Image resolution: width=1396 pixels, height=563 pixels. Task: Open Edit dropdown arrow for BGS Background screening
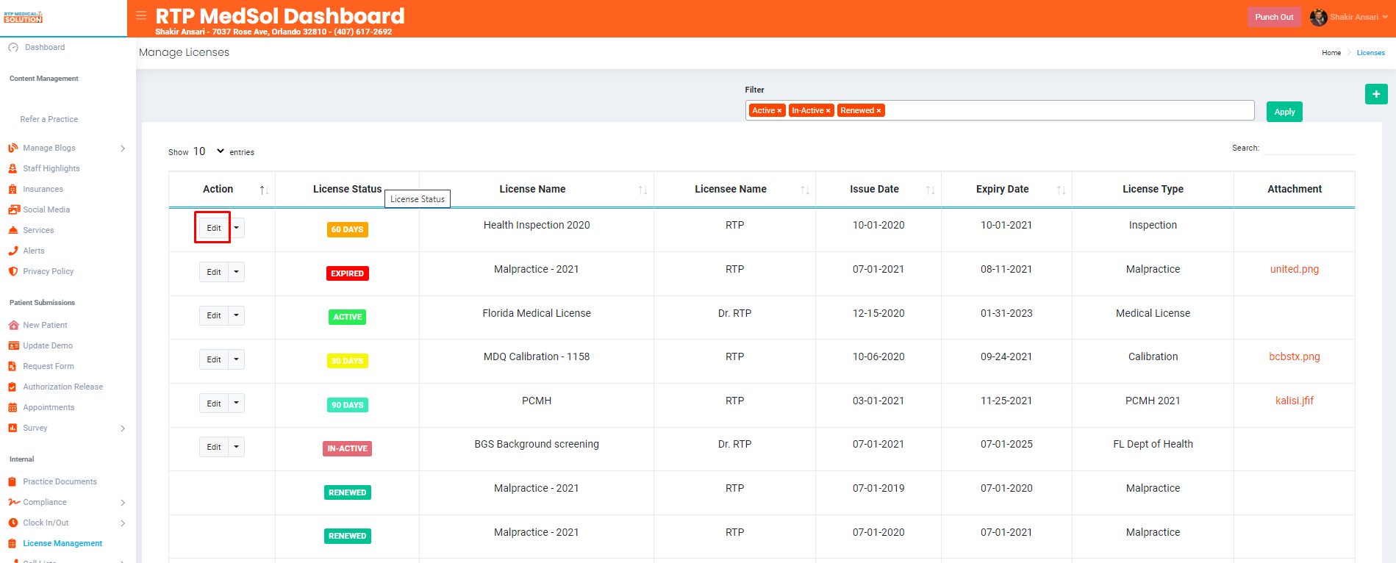(x=237, y=447)
